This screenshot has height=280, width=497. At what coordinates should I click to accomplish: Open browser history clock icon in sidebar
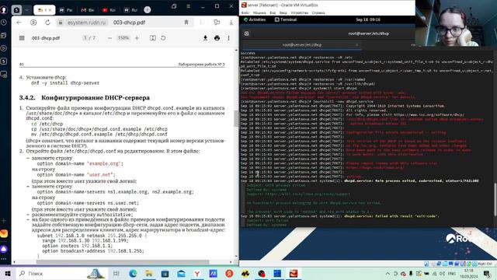4,23
